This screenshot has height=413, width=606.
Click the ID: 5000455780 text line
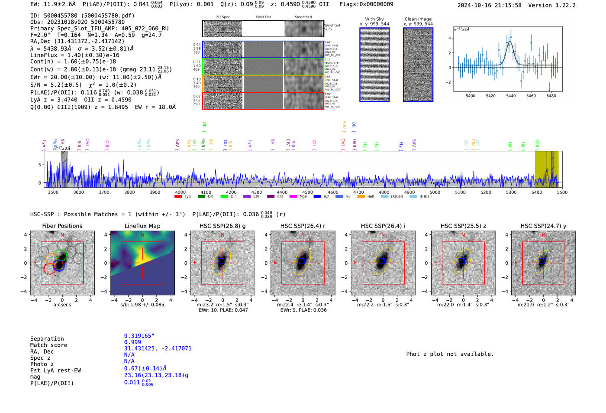click(x=82, y=16)
